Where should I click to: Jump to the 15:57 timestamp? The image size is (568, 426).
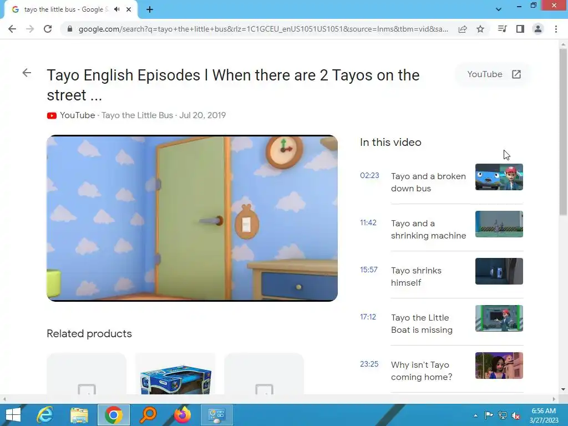[x=369, y=270]
